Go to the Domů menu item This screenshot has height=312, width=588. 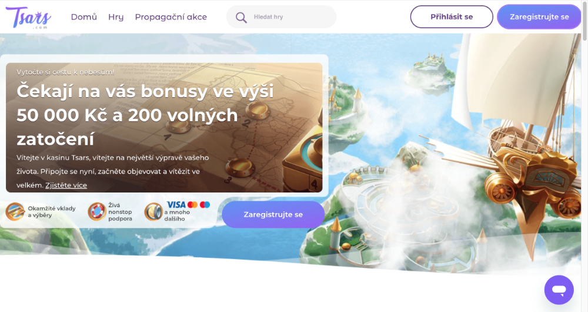coord(84,17)
